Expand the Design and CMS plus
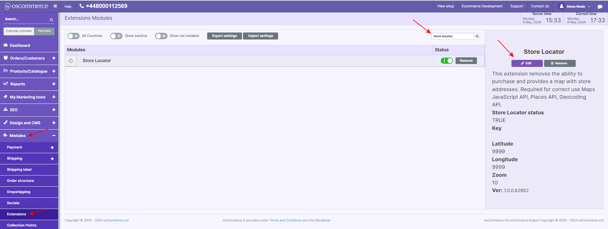 click(x=54, y=123)
